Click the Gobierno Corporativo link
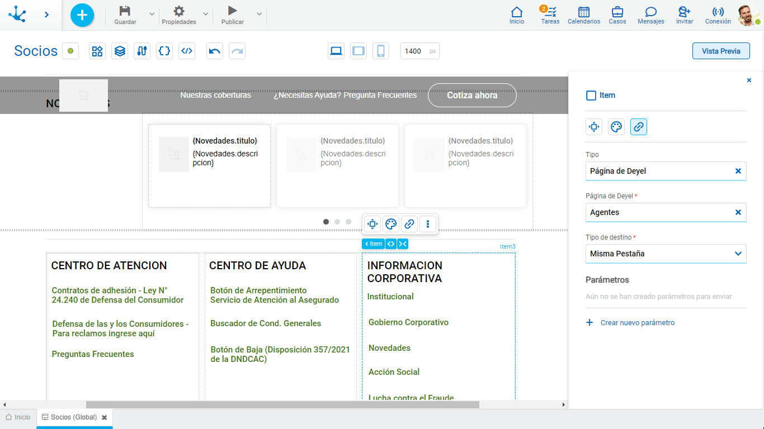This screenshot has width=764, height=429. (x=408, y=322)
